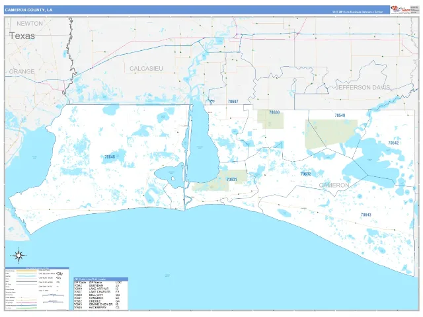Click ZIP code label 70643

point(365,215)
